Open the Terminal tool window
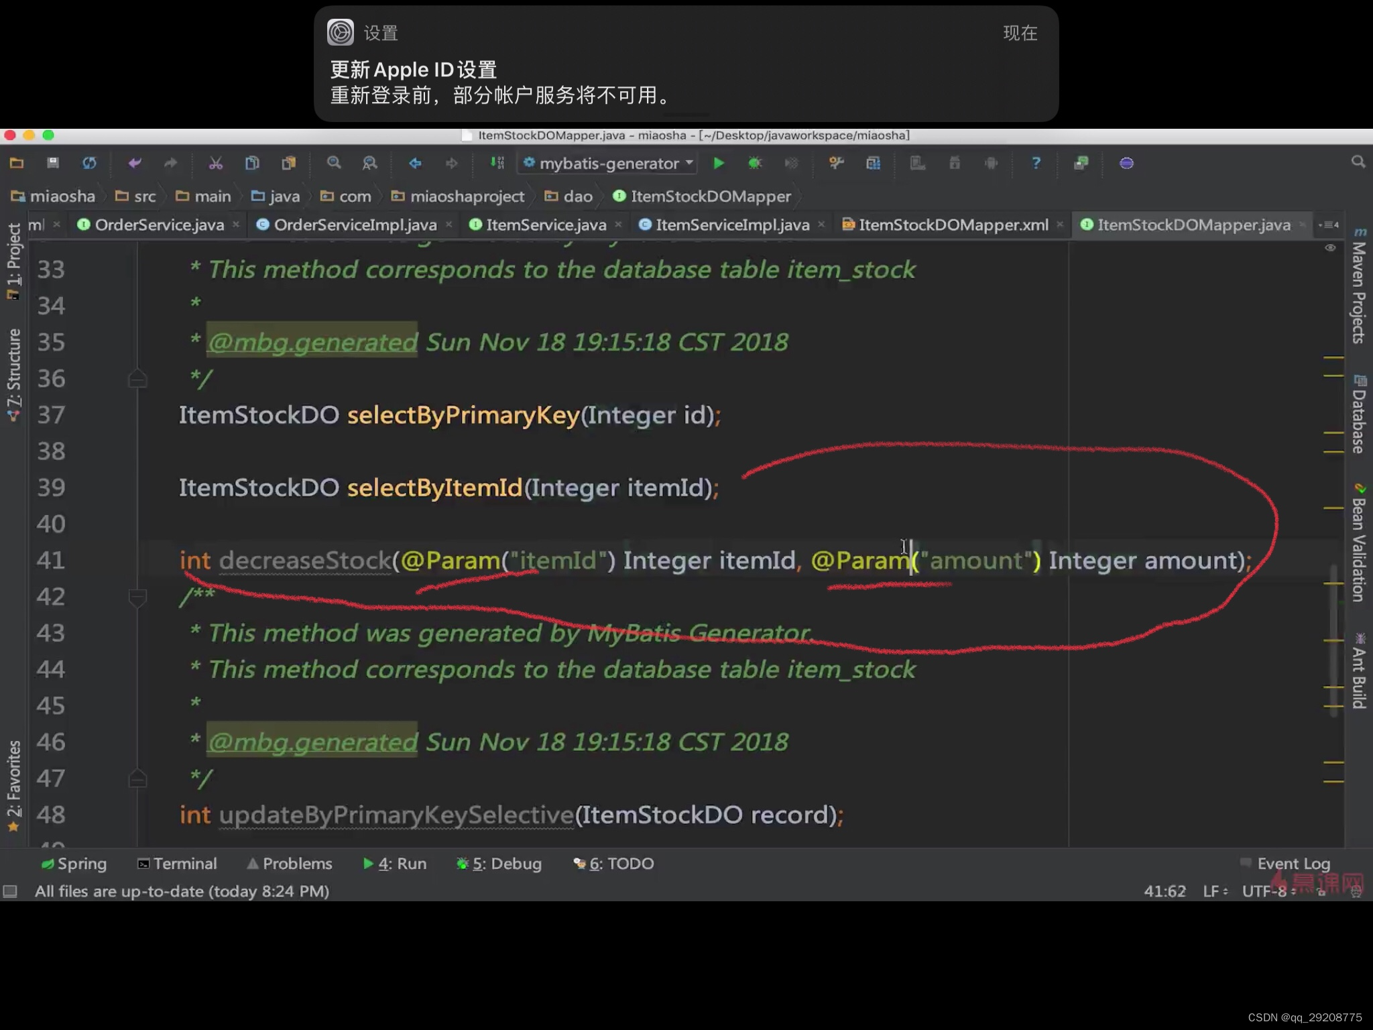This screenshot has width=1373, height=1030. pyautogui.click(x=178, y=864)
